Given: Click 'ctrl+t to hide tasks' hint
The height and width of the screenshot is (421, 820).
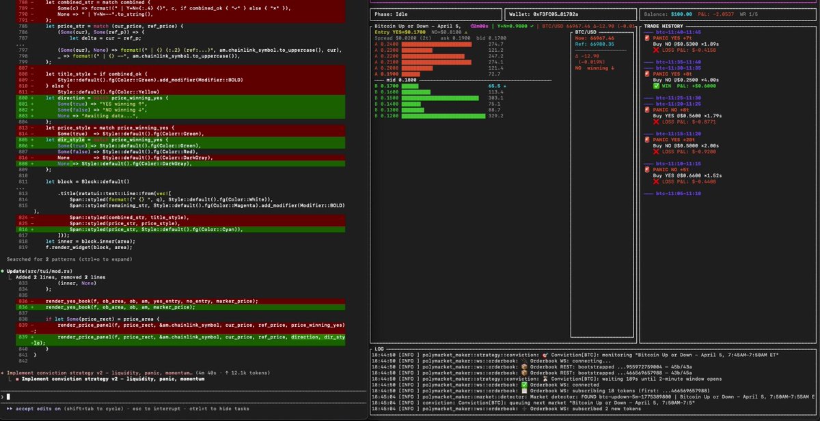Looking at the screenshot, I should click(x=219, y=409).
